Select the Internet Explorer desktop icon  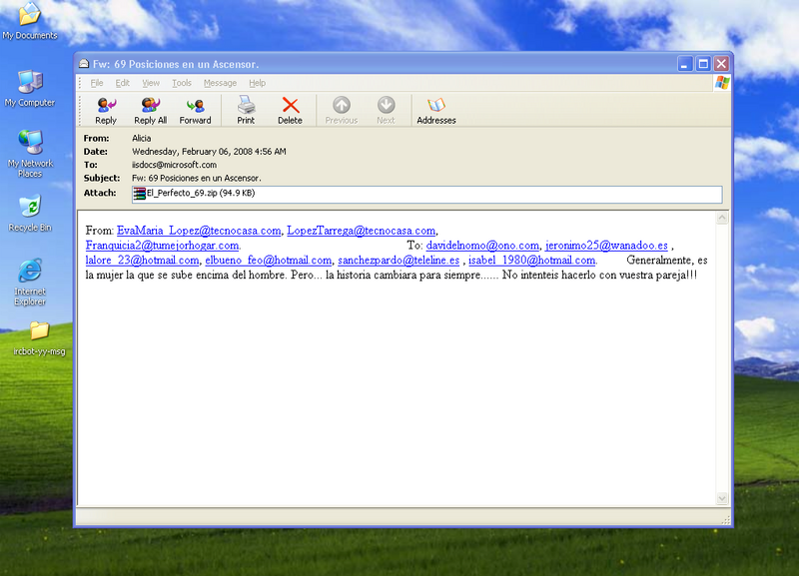click(30, 271)
